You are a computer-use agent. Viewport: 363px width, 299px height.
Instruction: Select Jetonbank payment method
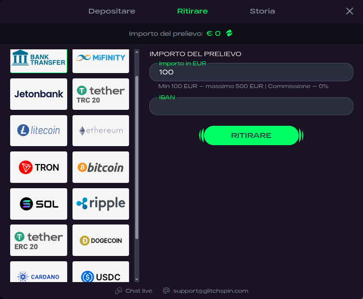[x=39, y=94]
